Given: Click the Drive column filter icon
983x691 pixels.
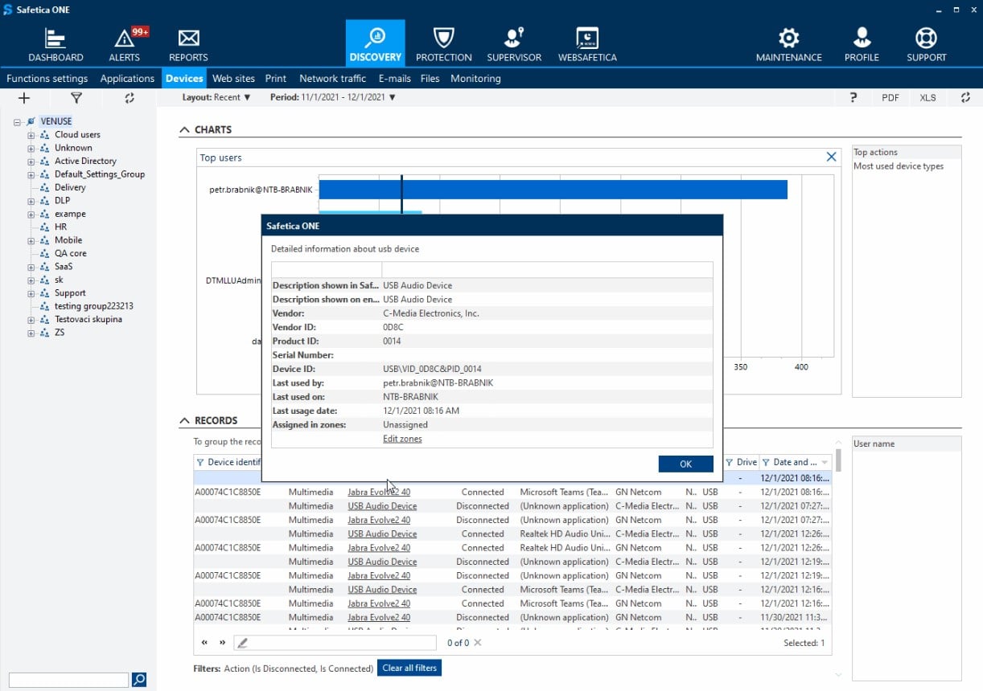Looking at the screenshot, I should (730, 462).
